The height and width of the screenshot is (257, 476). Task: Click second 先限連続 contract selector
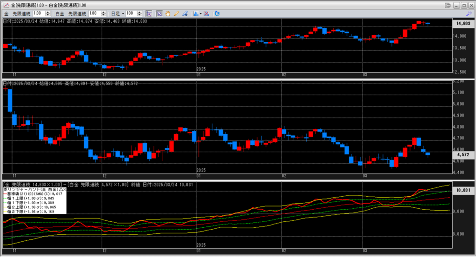78,13
